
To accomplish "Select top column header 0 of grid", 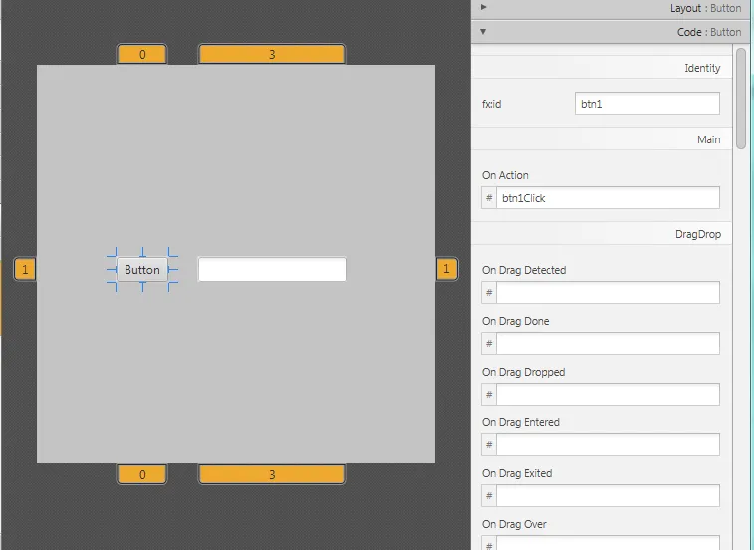I will coord(142,54).
